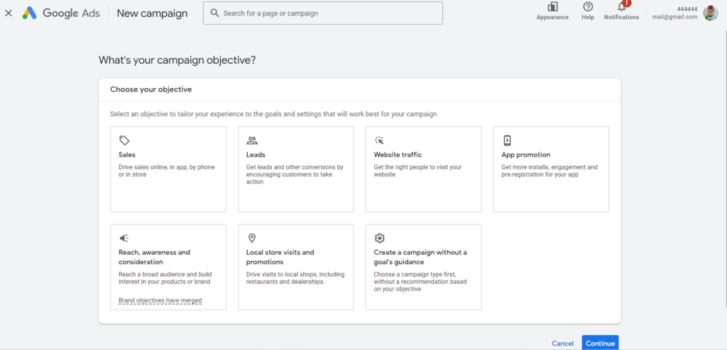The width and height of the screenshot is (727, 350).
Task: Select the Leads objective title
Action: 256,154
